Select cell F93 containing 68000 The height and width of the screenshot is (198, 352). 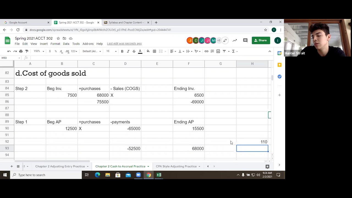pyautogui.click(x=189, y=148)
